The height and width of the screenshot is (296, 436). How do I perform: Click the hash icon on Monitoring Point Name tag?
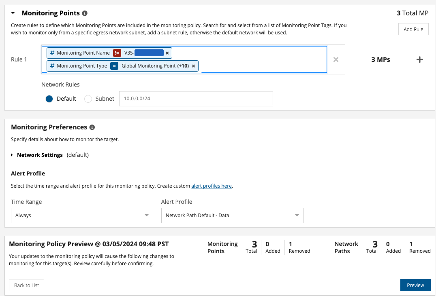tap(52, 53)
